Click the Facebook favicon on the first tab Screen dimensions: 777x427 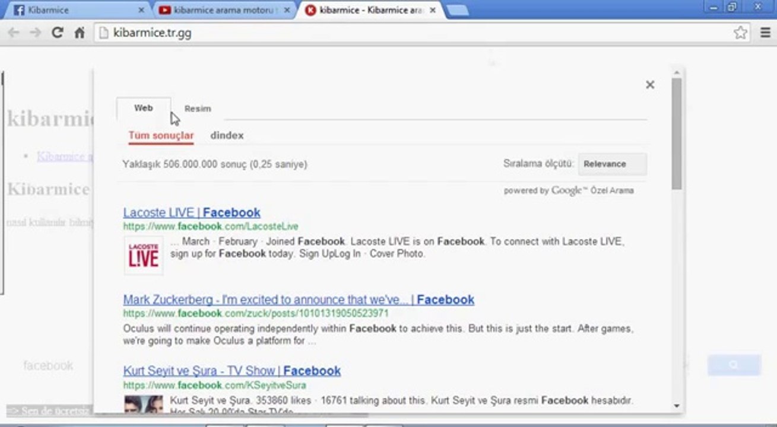[19, 10]
